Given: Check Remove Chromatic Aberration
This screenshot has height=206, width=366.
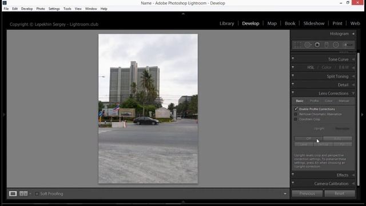Looking at the screenshot, I should [x=296, y=114].
